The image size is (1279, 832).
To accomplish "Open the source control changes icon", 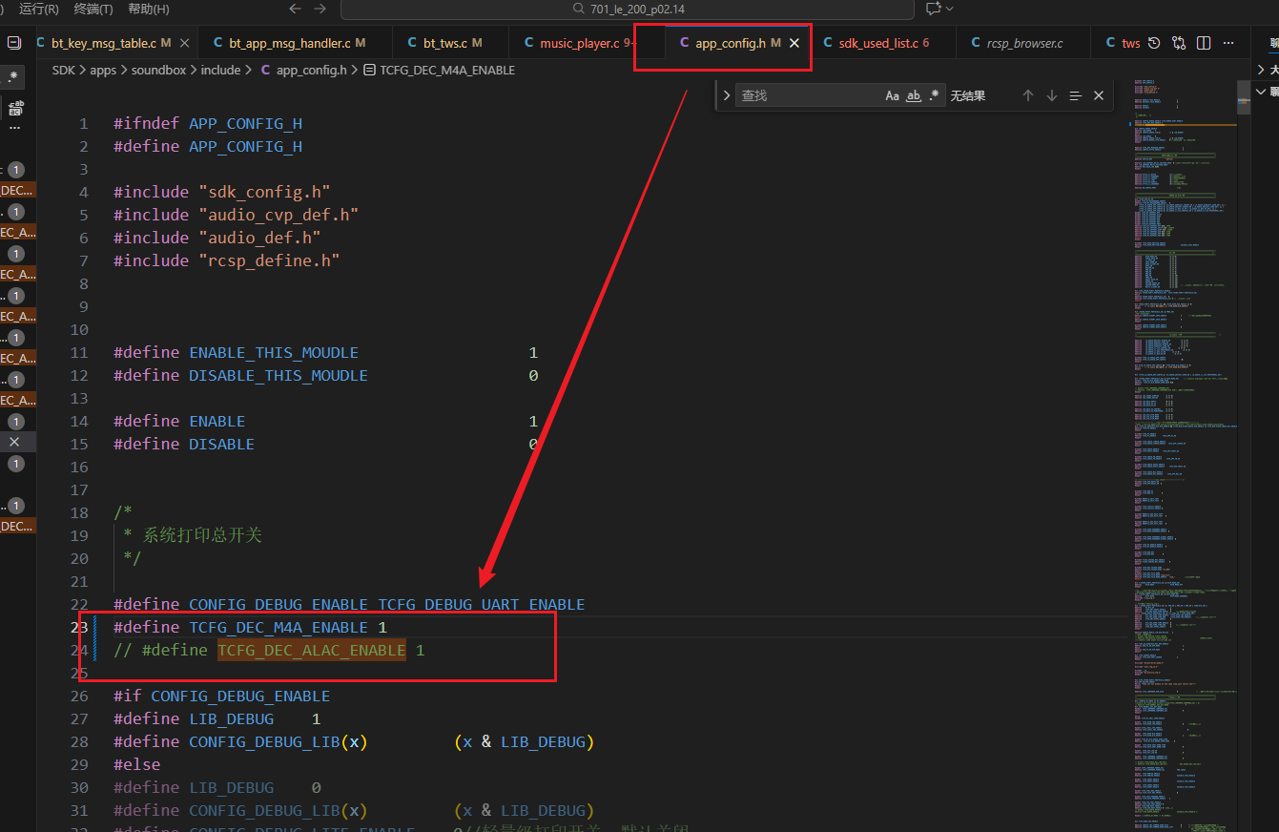I will click(x=1179, y=43).
